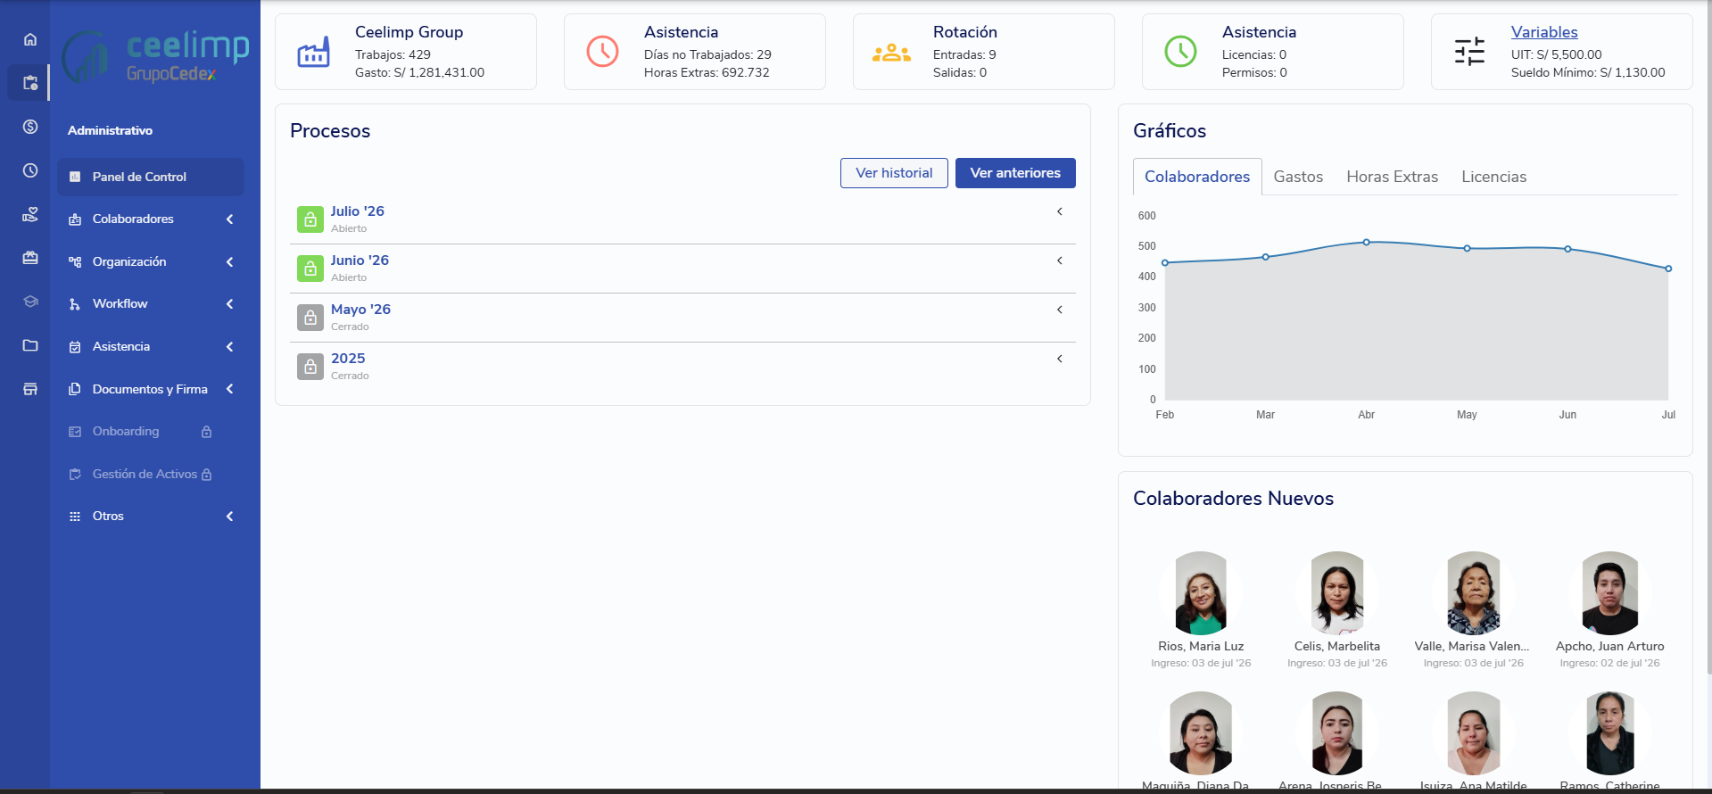This screenshot has height=794, width=1712.
Task: Click the Ver anteriores button
Action: [x=1015, y=173]
